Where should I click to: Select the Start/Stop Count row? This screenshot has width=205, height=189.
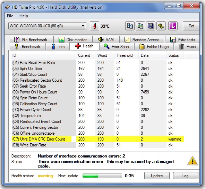pyautogui.click(x=98, y=74)
